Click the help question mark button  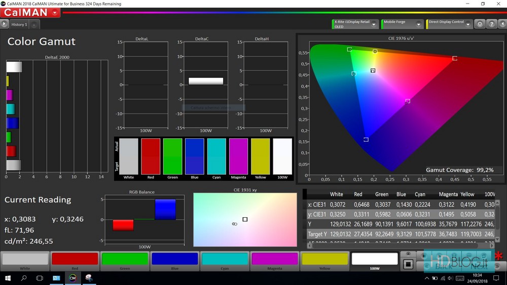[491, 24]
